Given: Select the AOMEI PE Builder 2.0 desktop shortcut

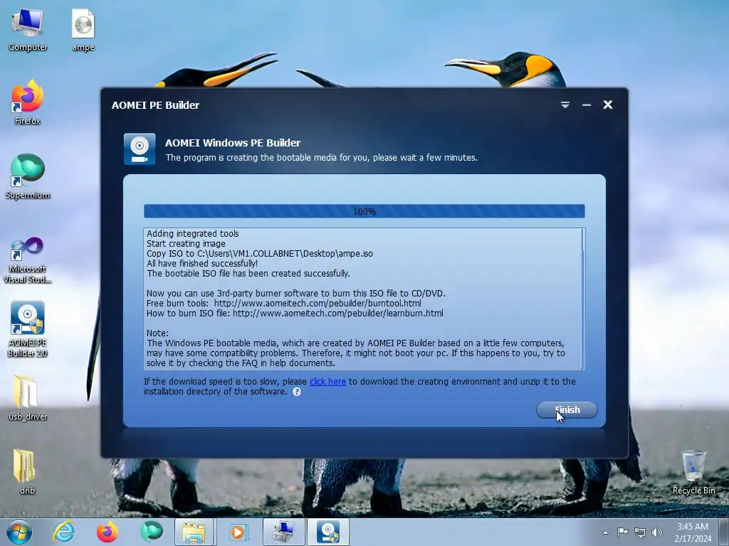Looking at the screenshot, I should [x=28, y=330].
